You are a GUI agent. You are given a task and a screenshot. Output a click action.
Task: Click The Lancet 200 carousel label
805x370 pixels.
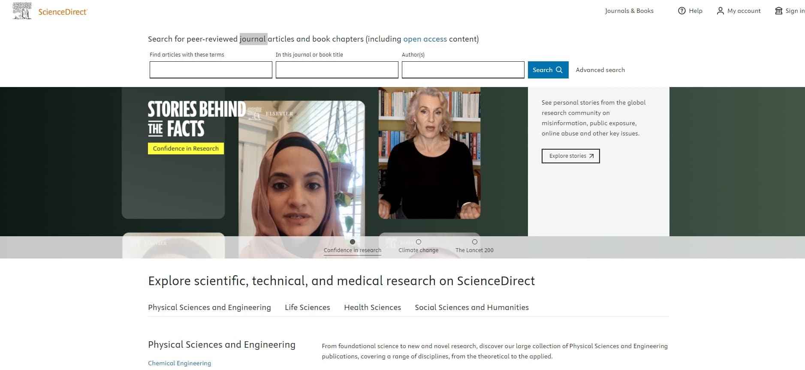point(474,250)
